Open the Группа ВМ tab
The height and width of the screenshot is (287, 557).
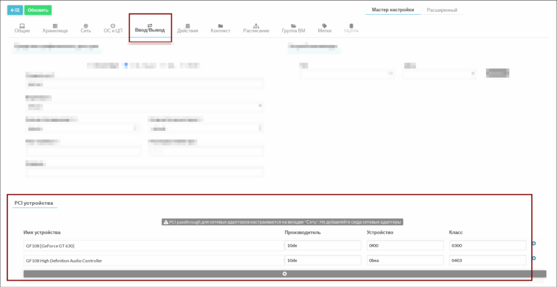293,28
